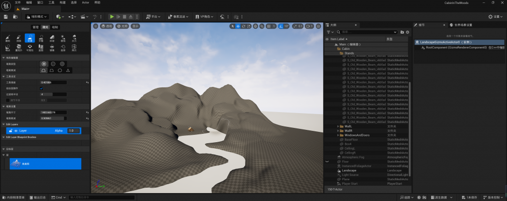Open the 工具 menu in menu bar
The width and height of the screenshot is (507, 201).
pos(51,2)
